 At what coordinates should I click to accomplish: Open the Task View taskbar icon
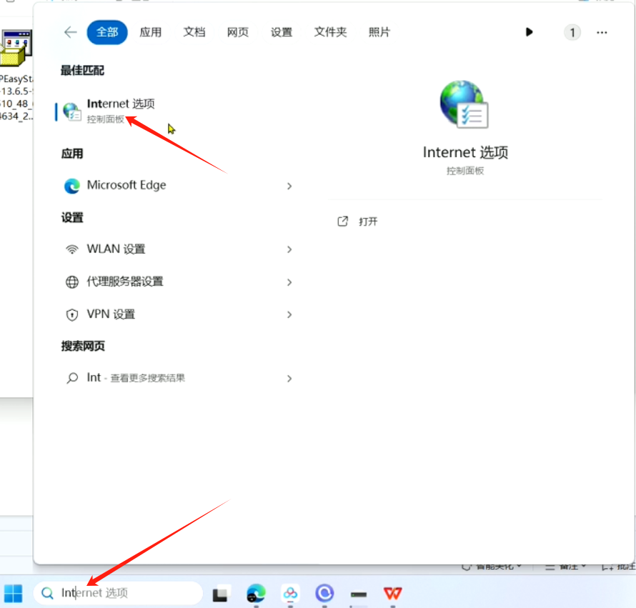pos(221,594)
